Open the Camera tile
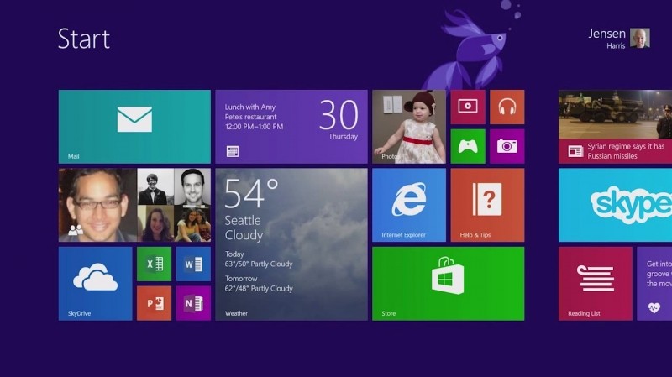The width and height of the screenshot is (672, 377). pyautogui.click(x=507, y=146)
